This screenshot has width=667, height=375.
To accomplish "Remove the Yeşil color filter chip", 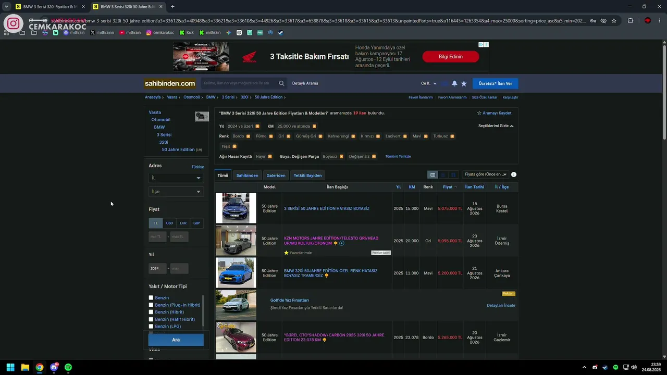I will [x=234, y=146].
